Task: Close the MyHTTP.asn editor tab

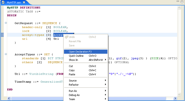Action: point(24,2)
